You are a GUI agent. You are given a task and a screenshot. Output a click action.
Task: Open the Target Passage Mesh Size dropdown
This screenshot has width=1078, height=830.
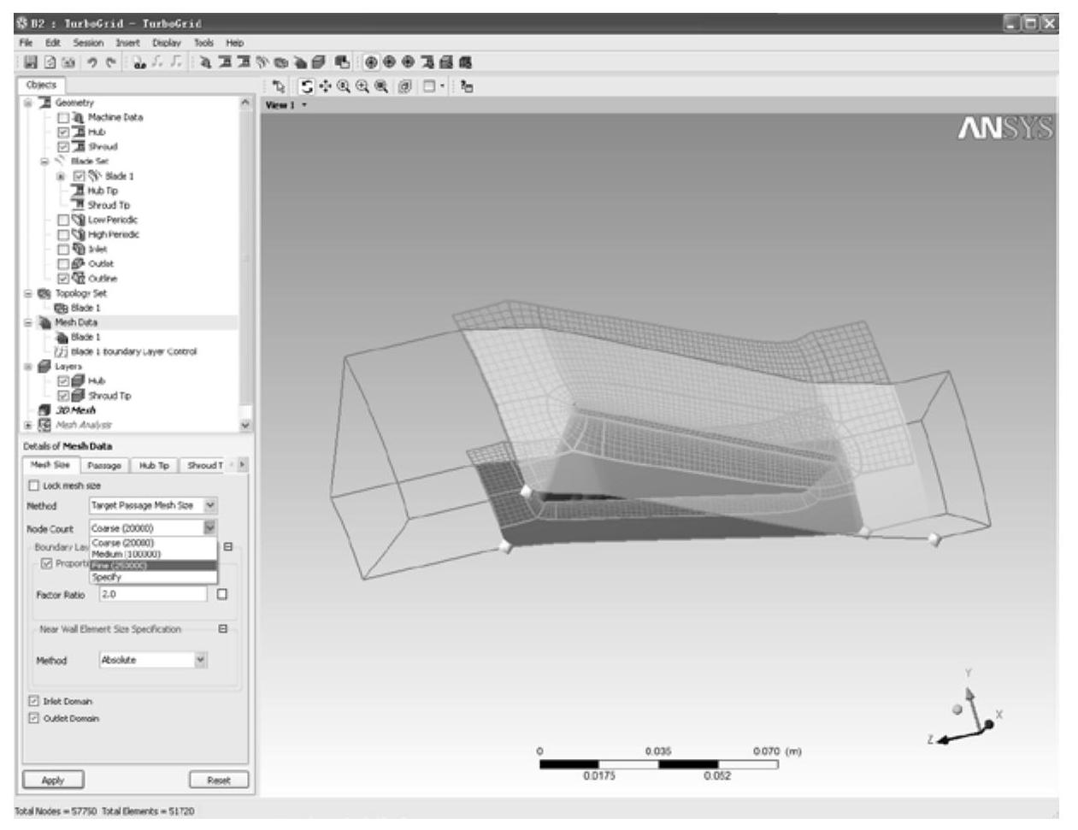click(210, 506)
